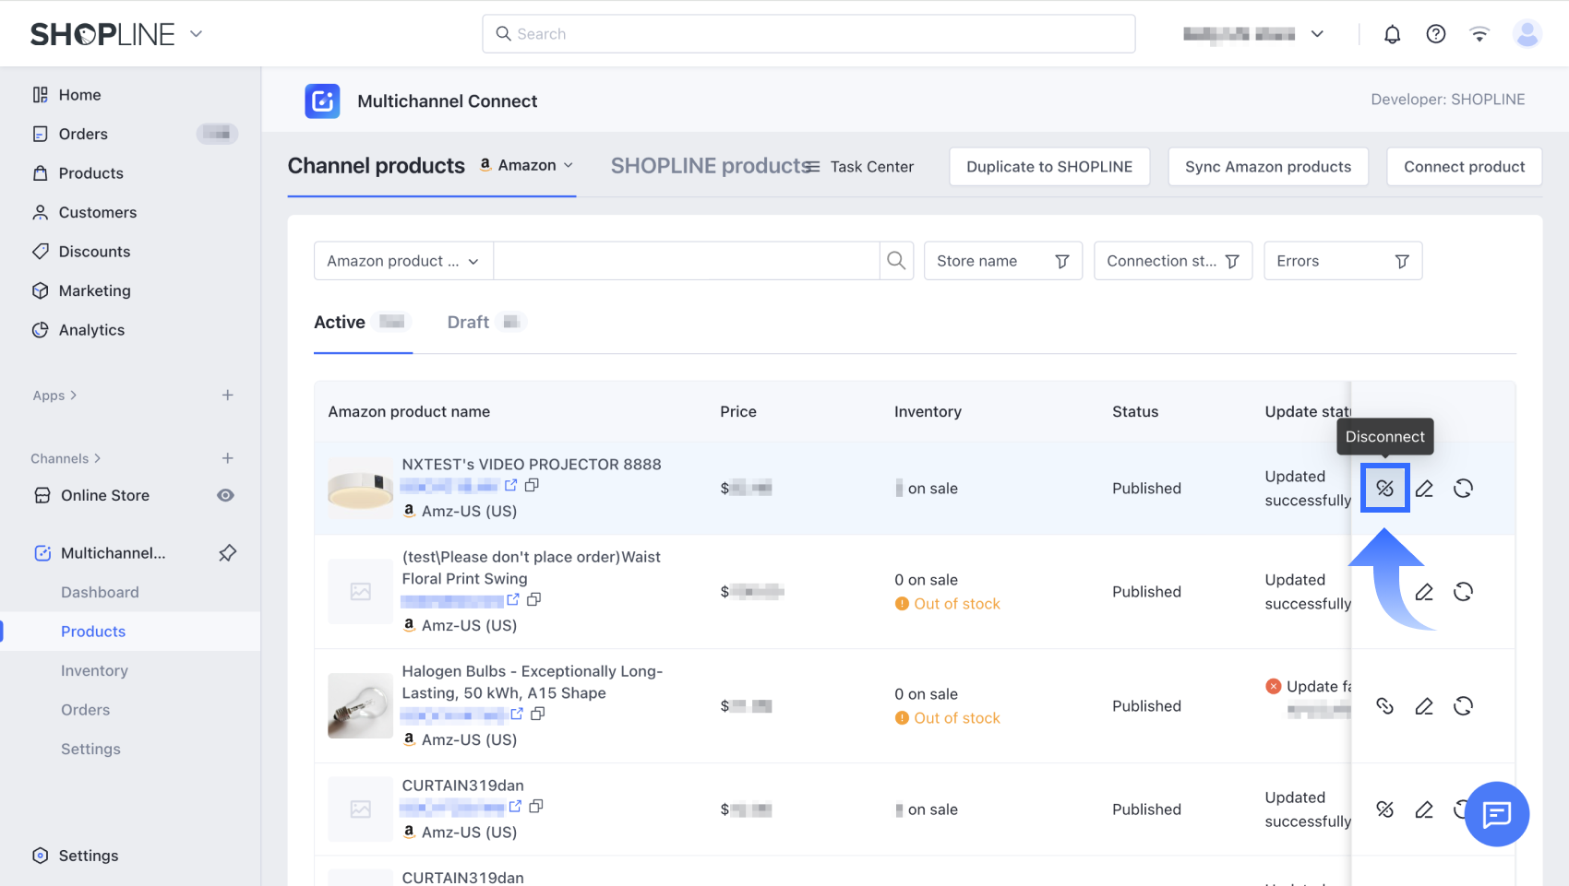Switch to the Draft tab
1569x886 pixels.
click(x=469, y=323)
